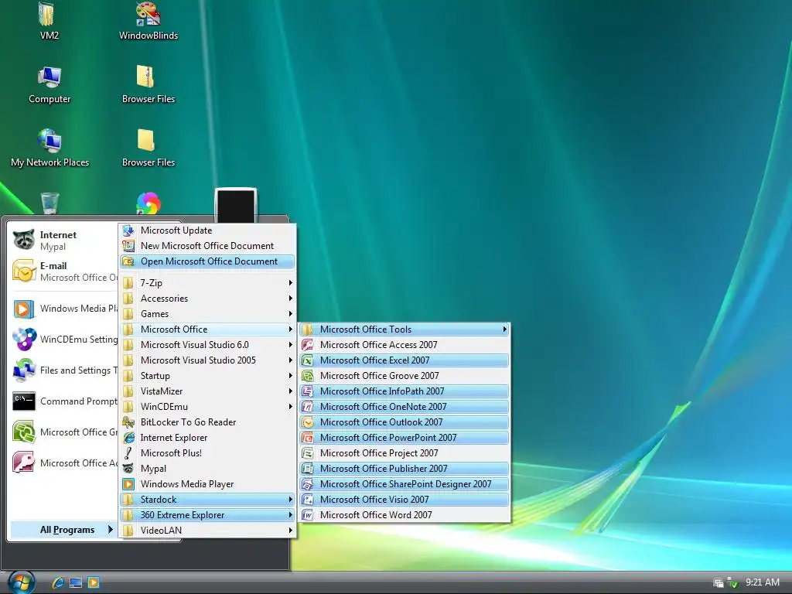Select the Microsoft Office folder entry
The image size is (792, 594).
point(207,329)
